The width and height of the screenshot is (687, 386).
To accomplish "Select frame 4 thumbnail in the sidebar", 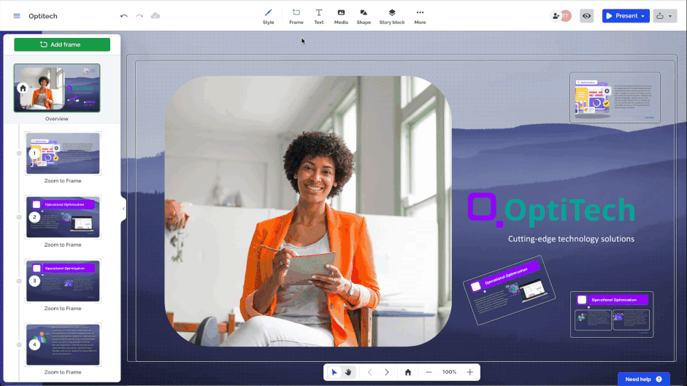I will pyautogui.click(x=63, y=344).
